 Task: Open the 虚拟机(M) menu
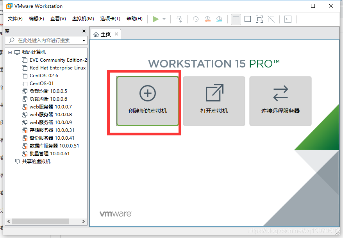click(83, 19)
